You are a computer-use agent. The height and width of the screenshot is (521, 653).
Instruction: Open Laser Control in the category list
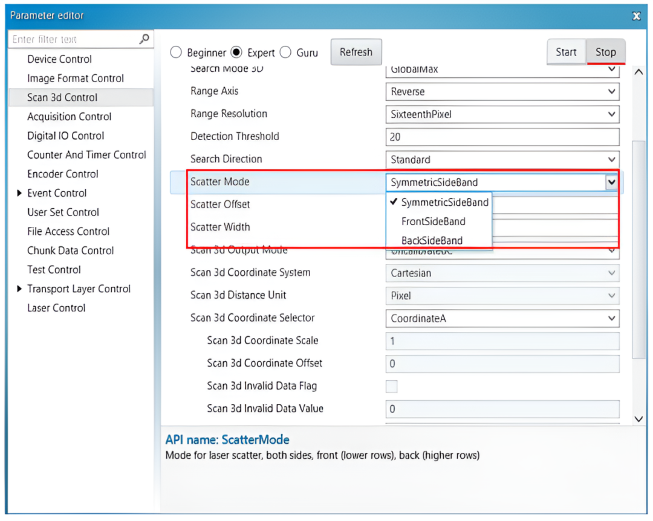click(56, 308)
